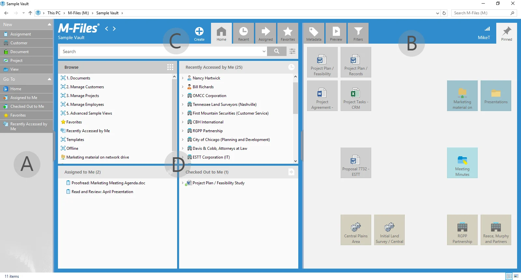Click the search magnifier button
521x280 pixels.
[x=277, y=51]
